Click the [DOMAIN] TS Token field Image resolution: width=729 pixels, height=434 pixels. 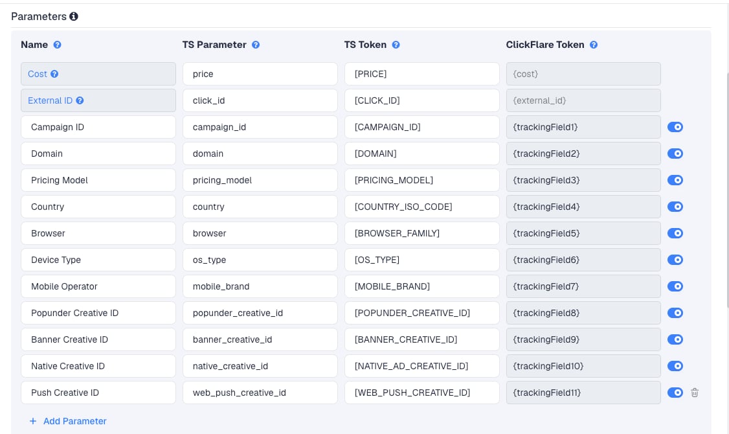[x=421, y=154]
